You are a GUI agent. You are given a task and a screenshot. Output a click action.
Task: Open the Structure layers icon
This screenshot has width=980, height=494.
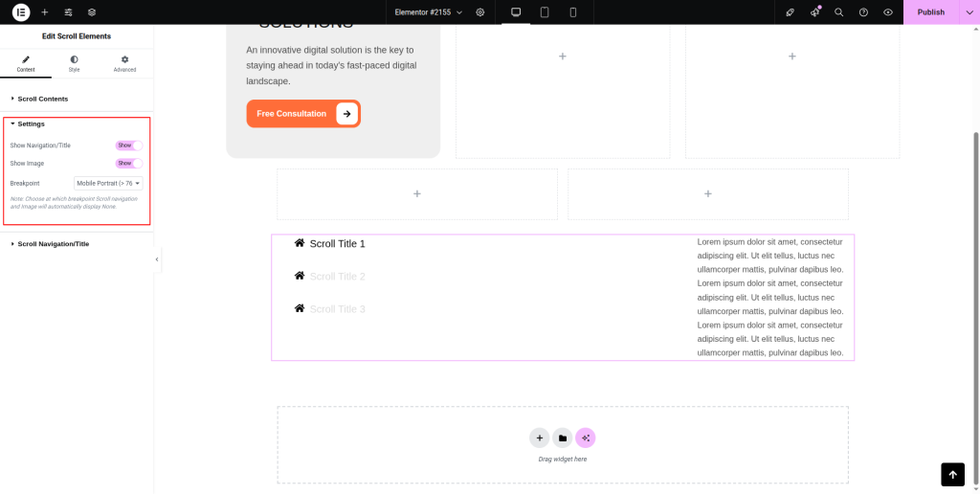(92, 11)
